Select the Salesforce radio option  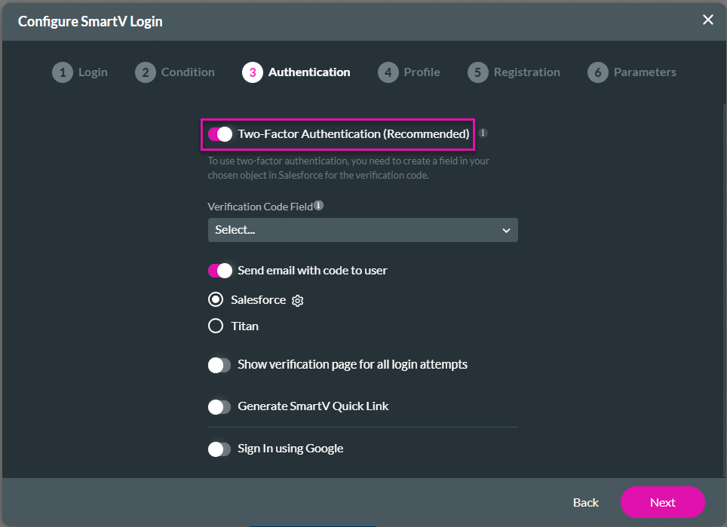click(x=214, y=299)
